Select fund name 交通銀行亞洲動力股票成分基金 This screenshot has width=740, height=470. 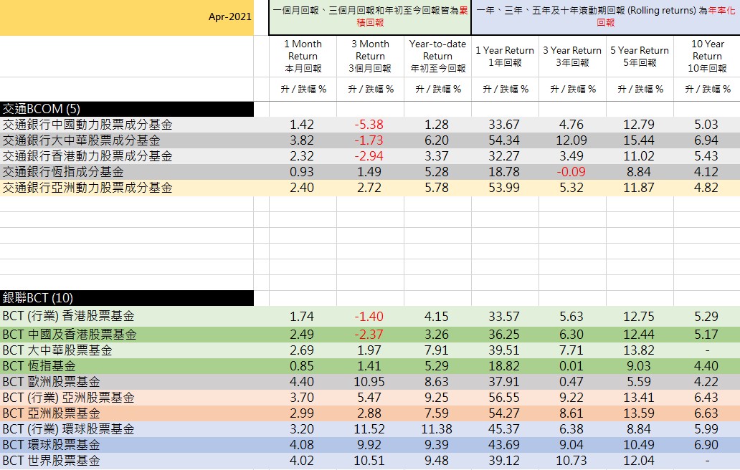click(87, 188)
